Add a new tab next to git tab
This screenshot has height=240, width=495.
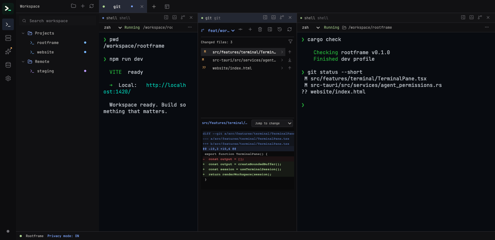click(154, 7)
